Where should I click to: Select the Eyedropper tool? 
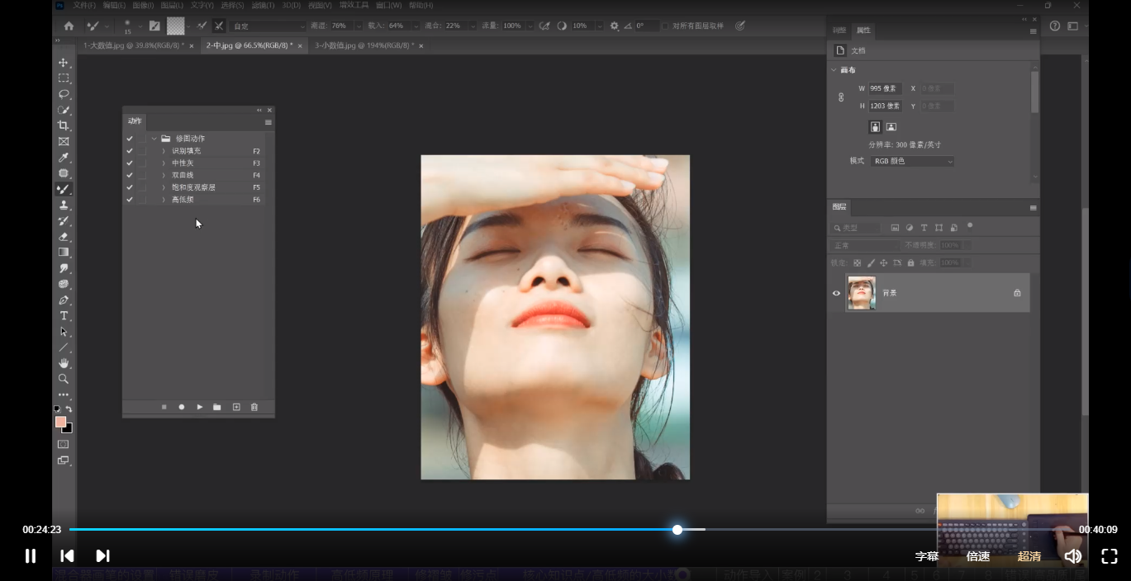pyautogui.click(x=63, y=158)
